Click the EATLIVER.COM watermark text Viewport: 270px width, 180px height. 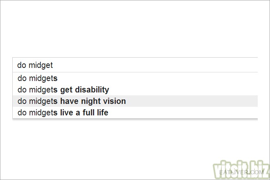pyautogui.click(x=242, y=172)
